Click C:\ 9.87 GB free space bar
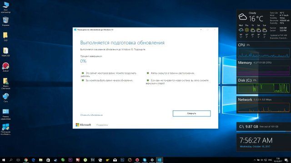 (x=264, y=127)
